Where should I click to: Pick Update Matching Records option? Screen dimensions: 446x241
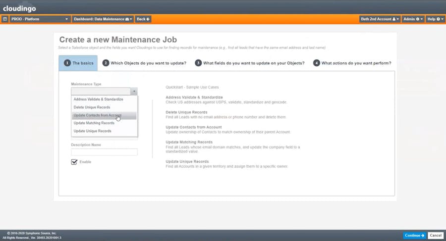(x=94, y=123)
